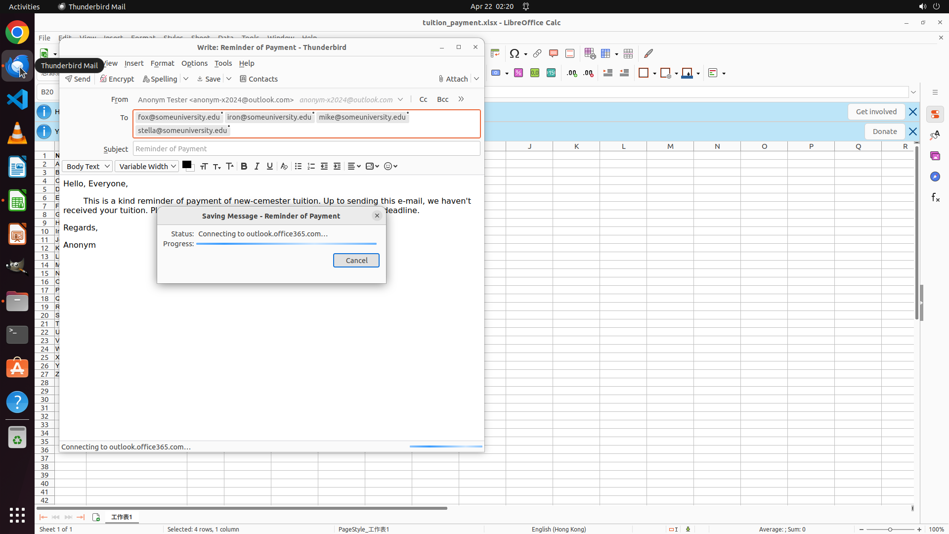Toggle underline text formatting
949x534 pixels.
(x=269, y=167)
